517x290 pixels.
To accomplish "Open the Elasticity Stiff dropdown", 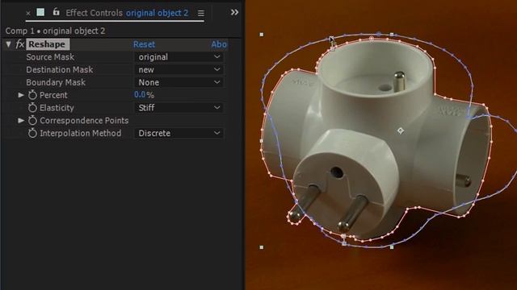I will coord(179,107).
